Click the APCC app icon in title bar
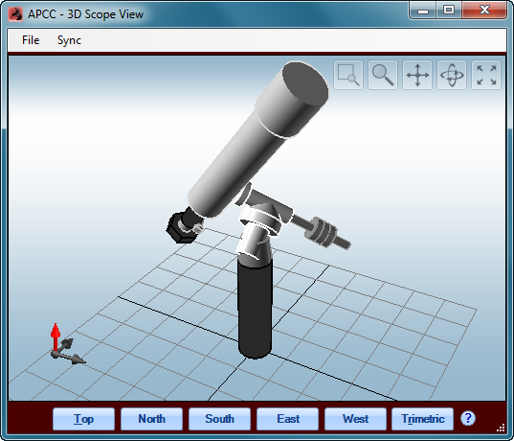 click(15, 14)
